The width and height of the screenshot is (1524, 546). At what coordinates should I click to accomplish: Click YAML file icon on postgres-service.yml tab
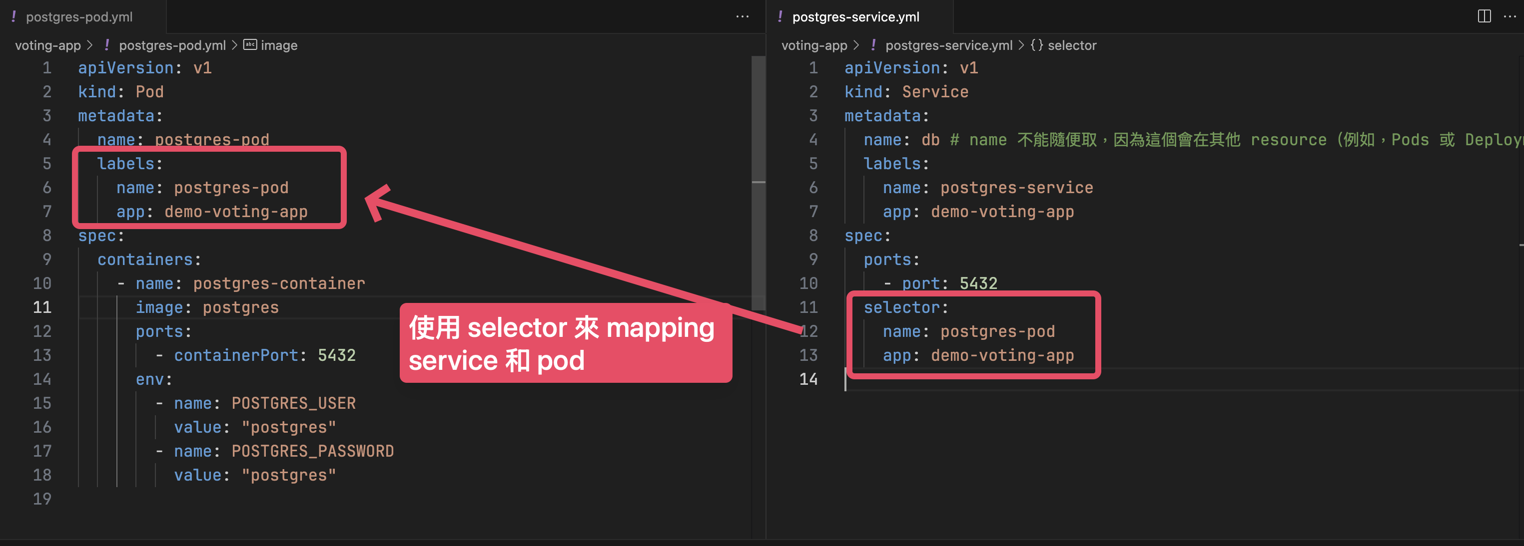(x=780, y=16)
